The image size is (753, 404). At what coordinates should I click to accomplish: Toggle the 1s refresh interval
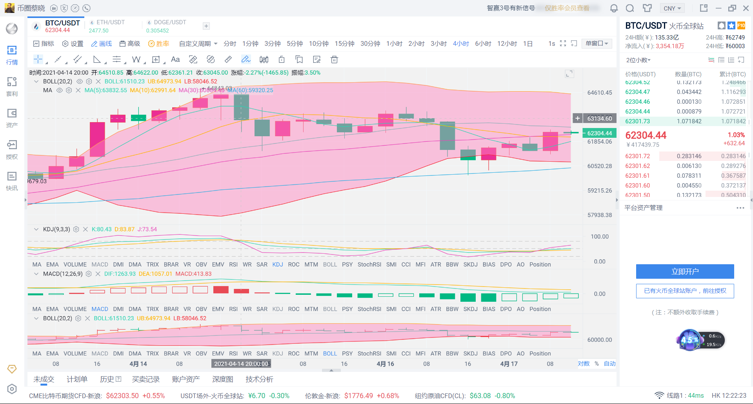coord(551,43)
